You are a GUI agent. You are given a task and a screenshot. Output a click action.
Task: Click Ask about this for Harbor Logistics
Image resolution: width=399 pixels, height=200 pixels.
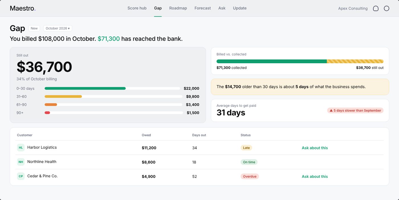(x=315, y=148)
